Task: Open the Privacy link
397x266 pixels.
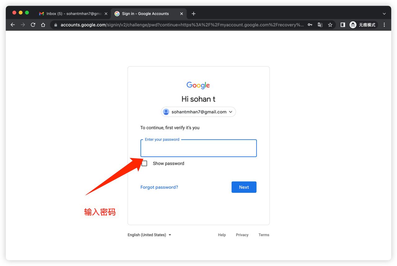Action: point(242,235)
